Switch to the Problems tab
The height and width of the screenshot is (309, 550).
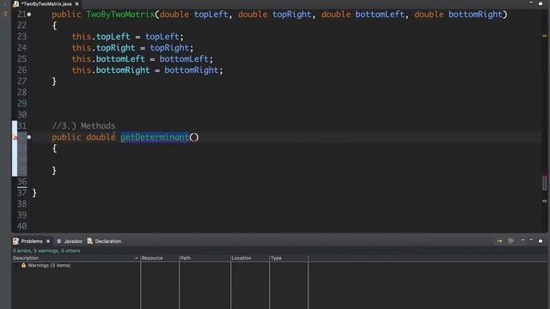[x=32, y=241]
